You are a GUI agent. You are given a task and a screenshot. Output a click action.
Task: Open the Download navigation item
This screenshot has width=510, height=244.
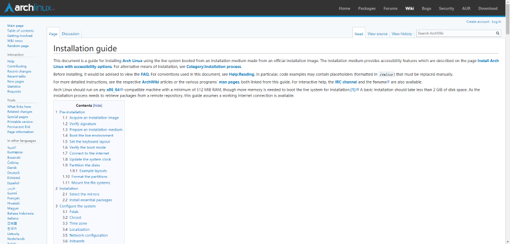click(x=487, y=8)
